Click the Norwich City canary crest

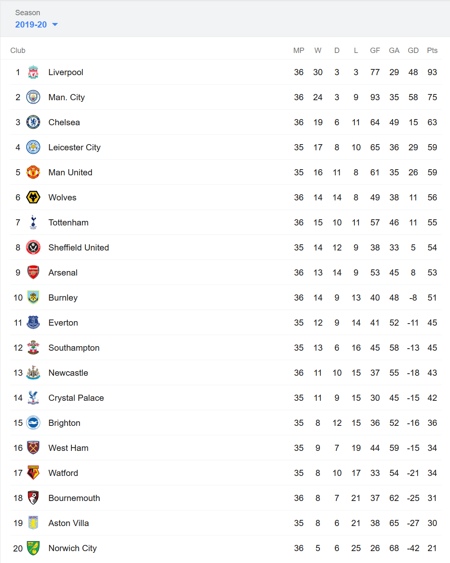33,548
